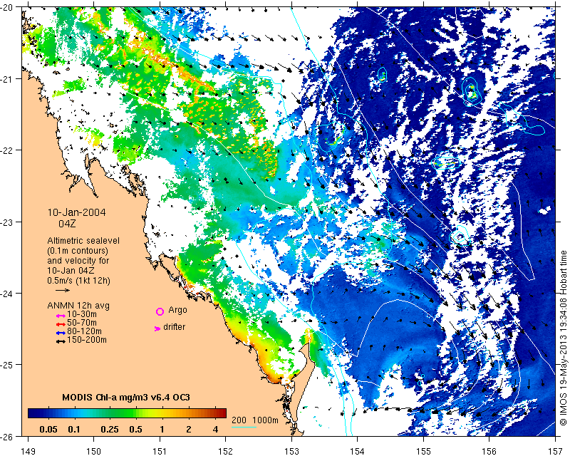Click the longitude axis label '157'
Screen dimensions: 570x456
click(555, 451)
